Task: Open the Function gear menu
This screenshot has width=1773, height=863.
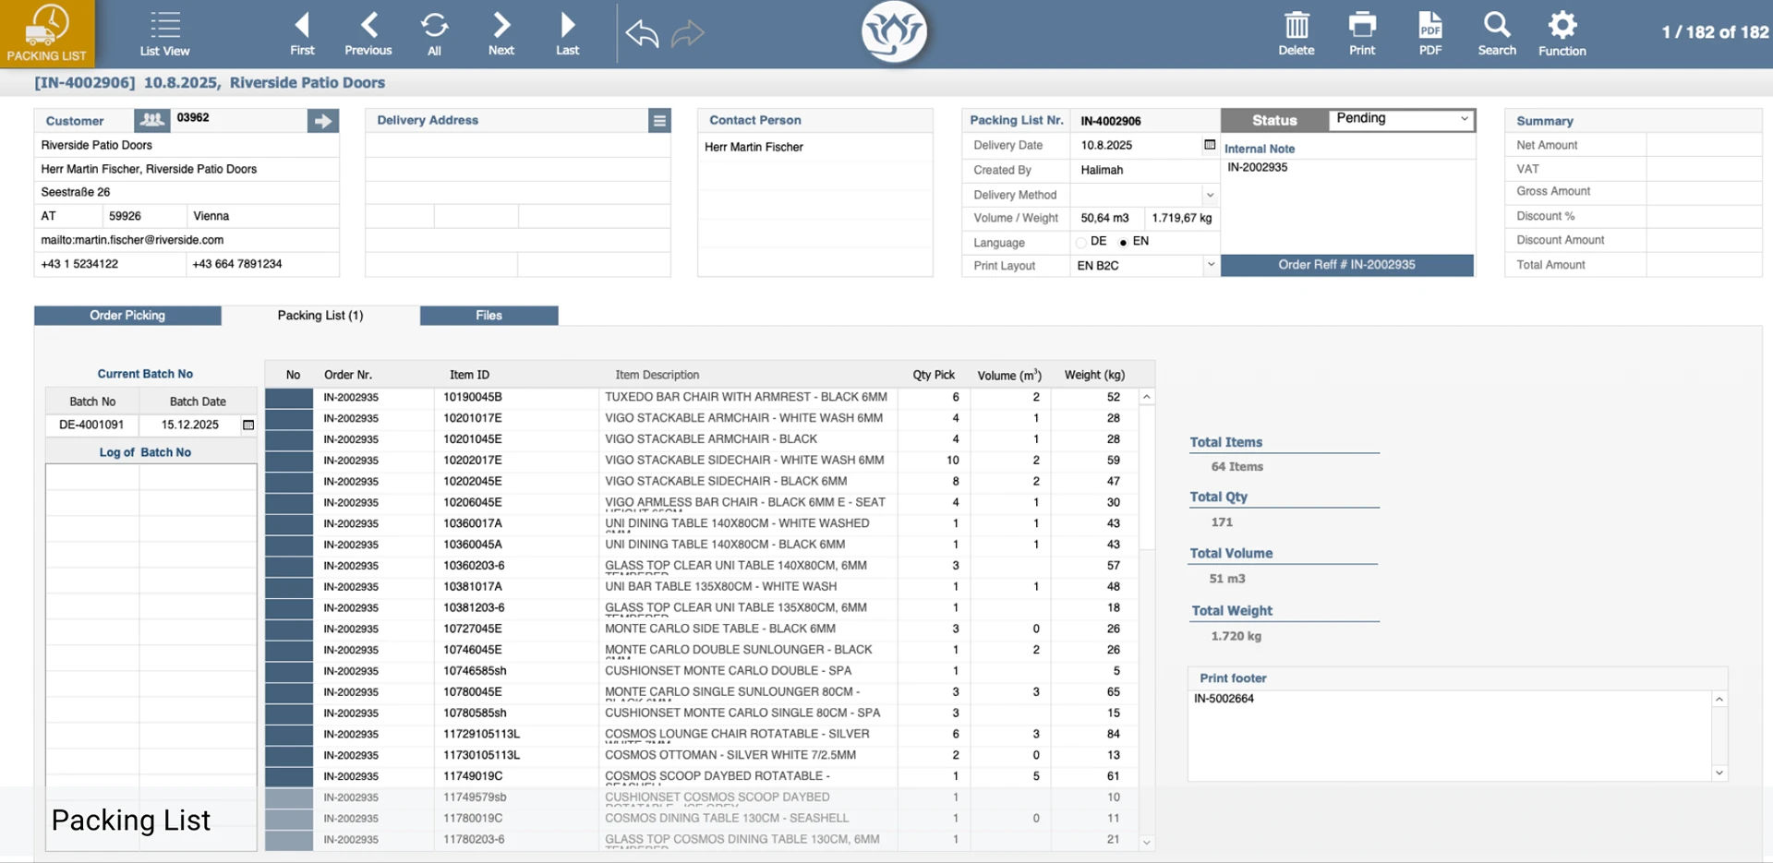Action: 1562,33
